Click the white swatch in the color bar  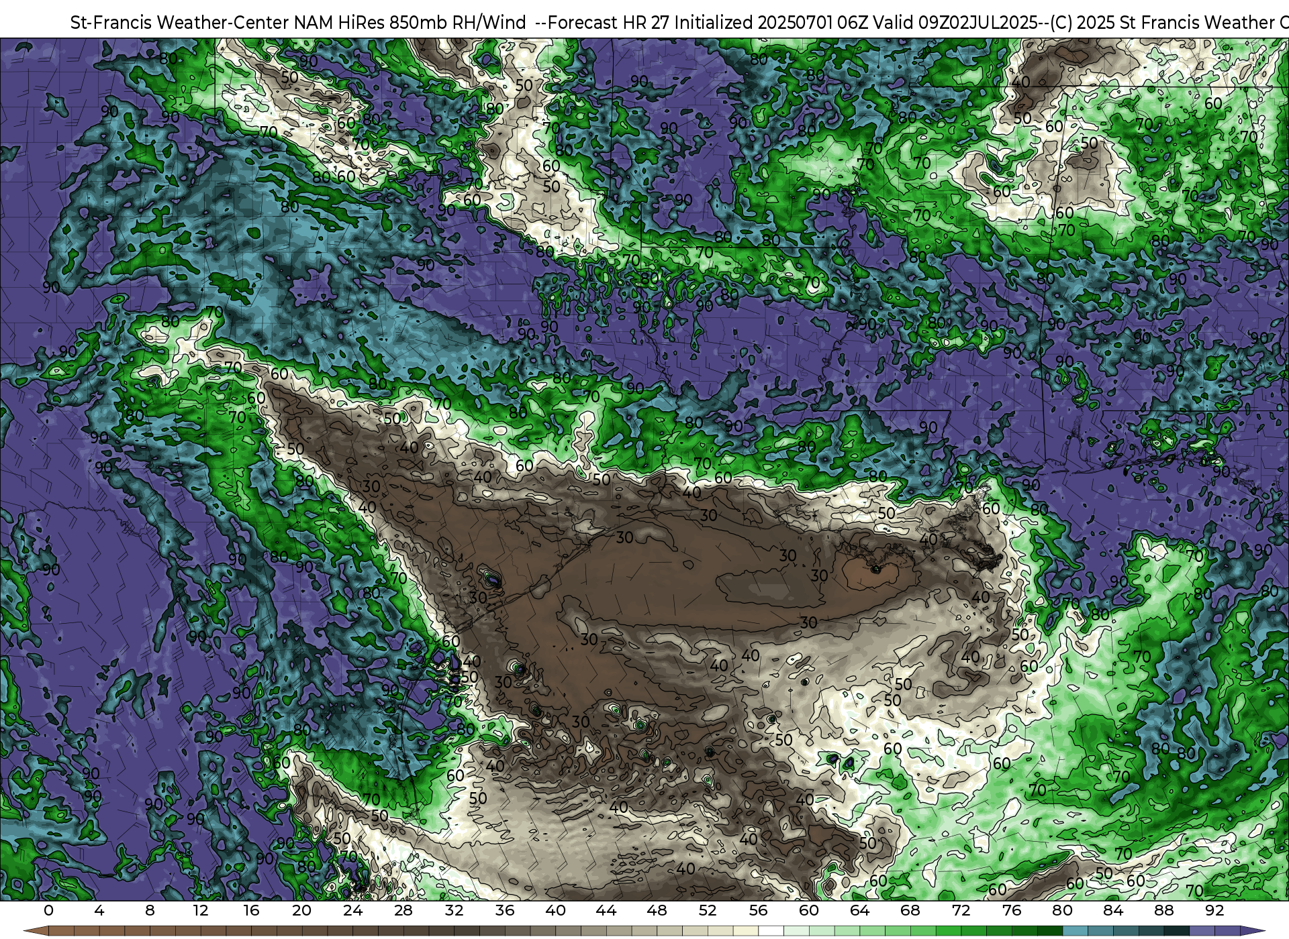[x=771, y=932]
